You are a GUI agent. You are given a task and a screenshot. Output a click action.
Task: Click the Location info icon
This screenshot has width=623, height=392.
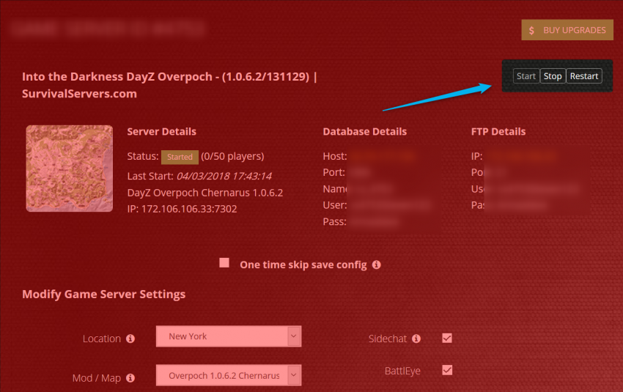[130, 339]
